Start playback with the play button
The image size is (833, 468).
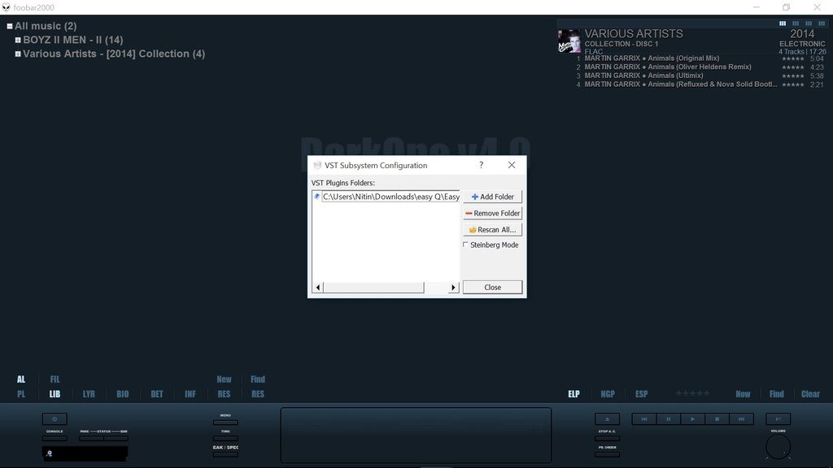[x=693, y=419]
